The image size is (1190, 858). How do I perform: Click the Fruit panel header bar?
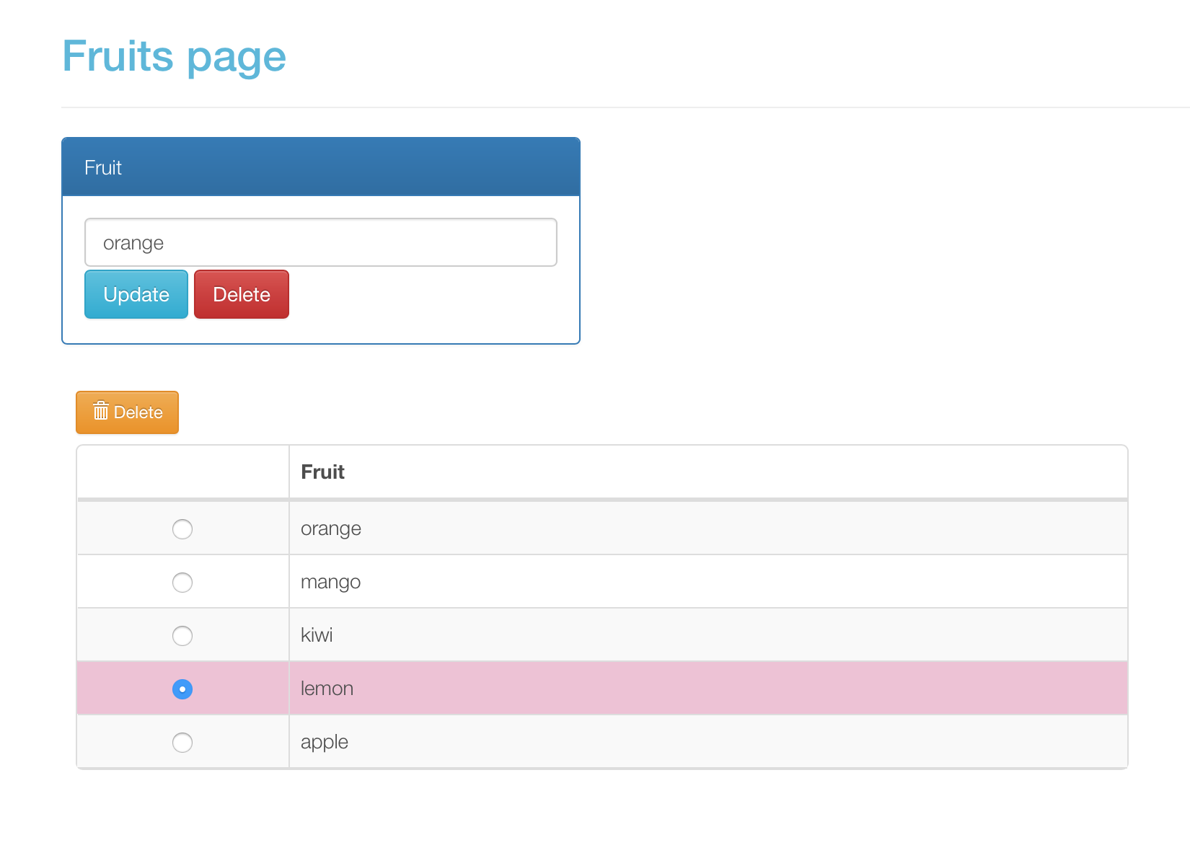tap(321, 167)
